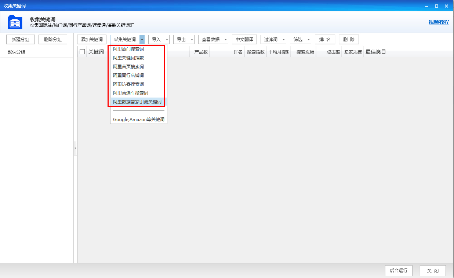This screenshot has width=454, height=278.
Task: Click the 过滤词 button
Action: pos(271,40)
